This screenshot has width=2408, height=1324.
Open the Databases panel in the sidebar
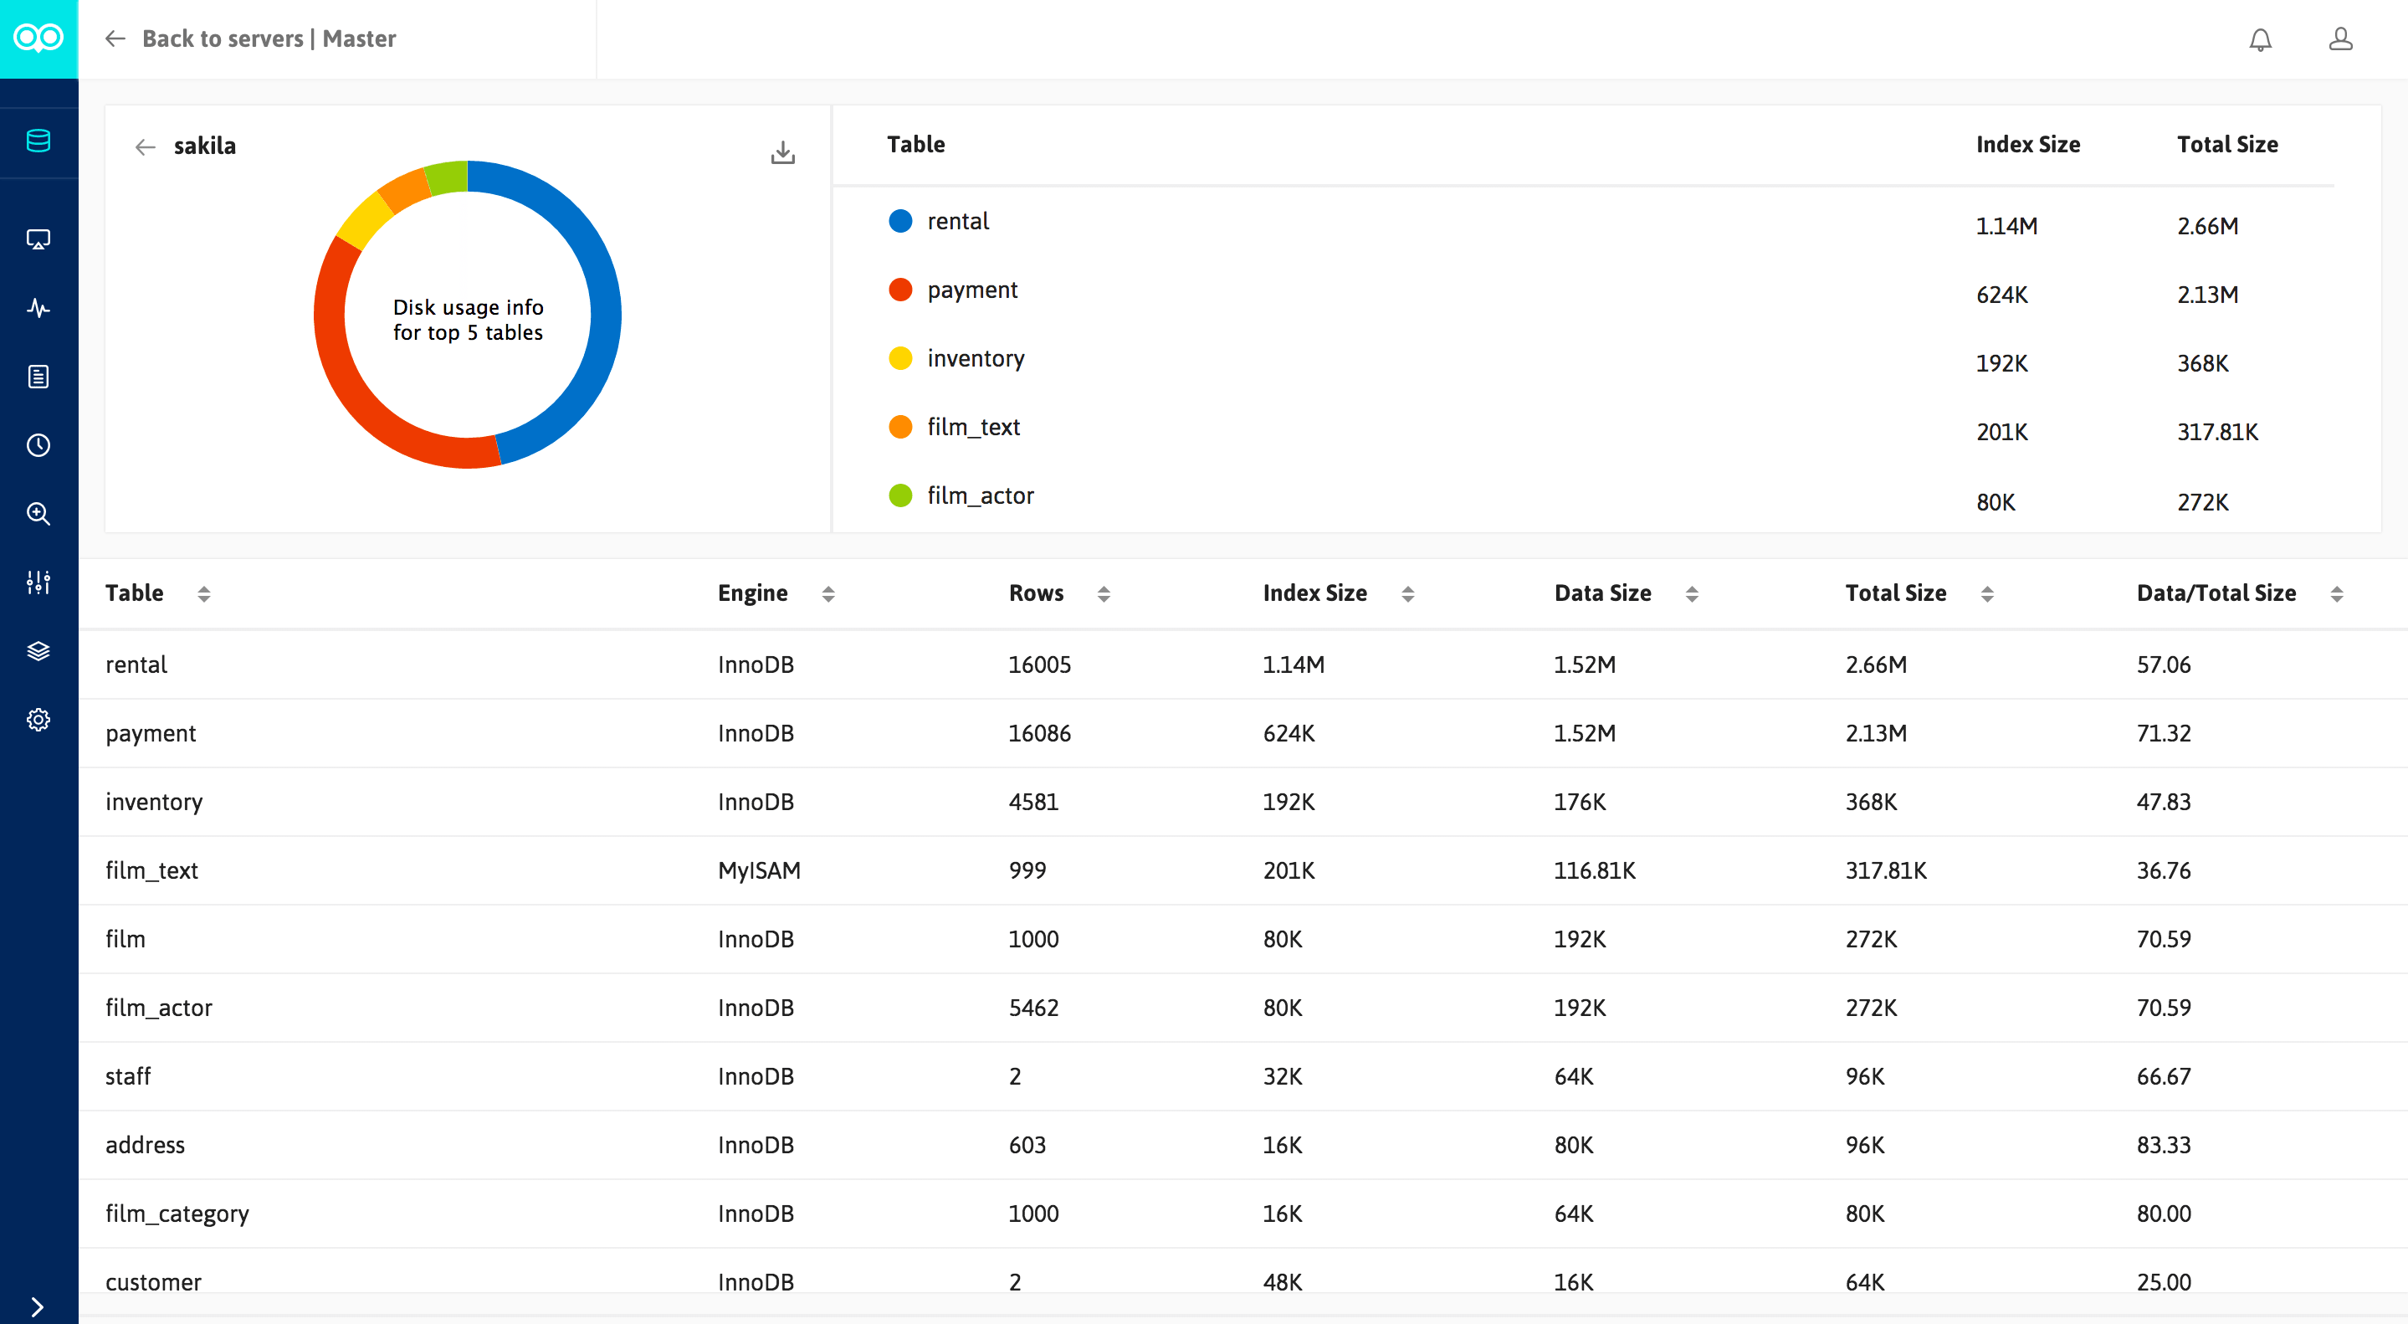point(38,142)
